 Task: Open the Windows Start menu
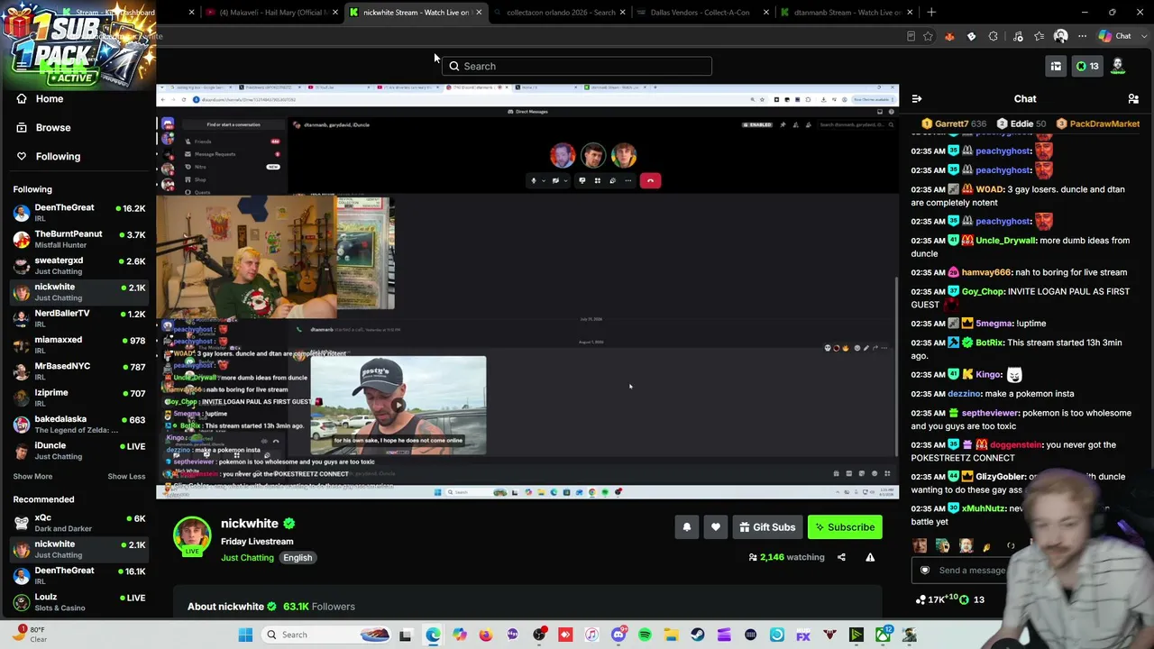[245, 635]
